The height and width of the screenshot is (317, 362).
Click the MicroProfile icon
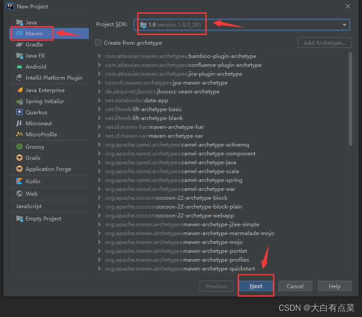(19, 134)
